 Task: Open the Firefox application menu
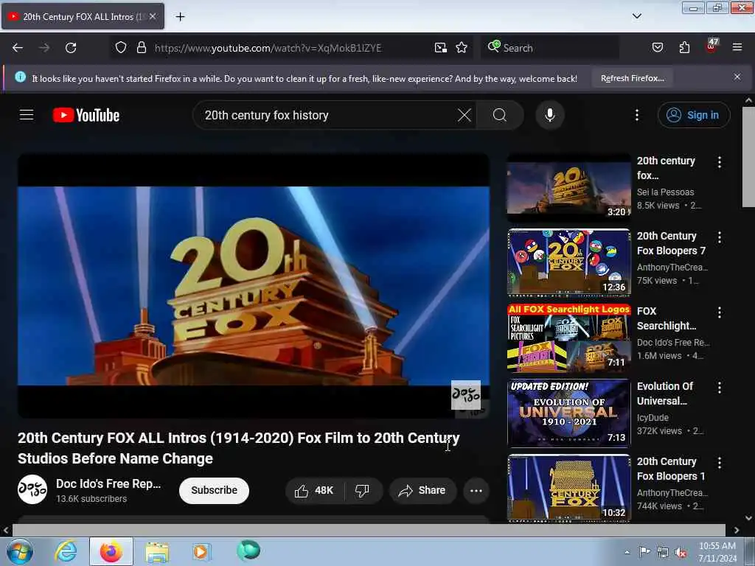[x=737, y=47]
